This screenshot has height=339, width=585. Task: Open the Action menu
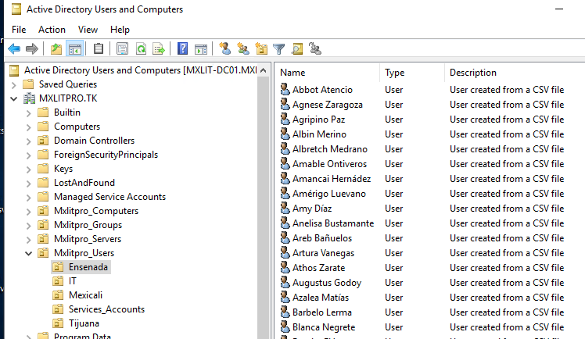click(x=52, y=30)
